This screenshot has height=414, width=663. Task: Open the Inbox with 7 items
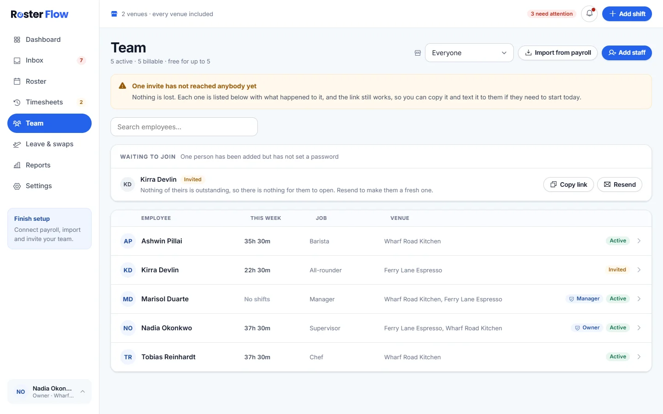click(x=49, y=60)
